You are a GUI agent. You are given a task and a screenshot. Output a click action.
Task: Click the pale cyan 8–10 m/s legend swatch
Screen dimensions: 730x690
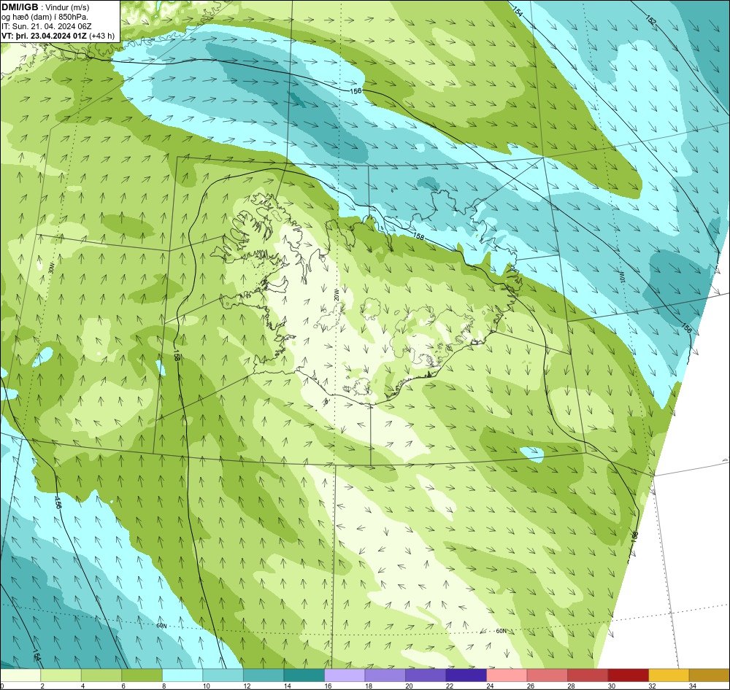pyautogui.click(x=182, y=675)
